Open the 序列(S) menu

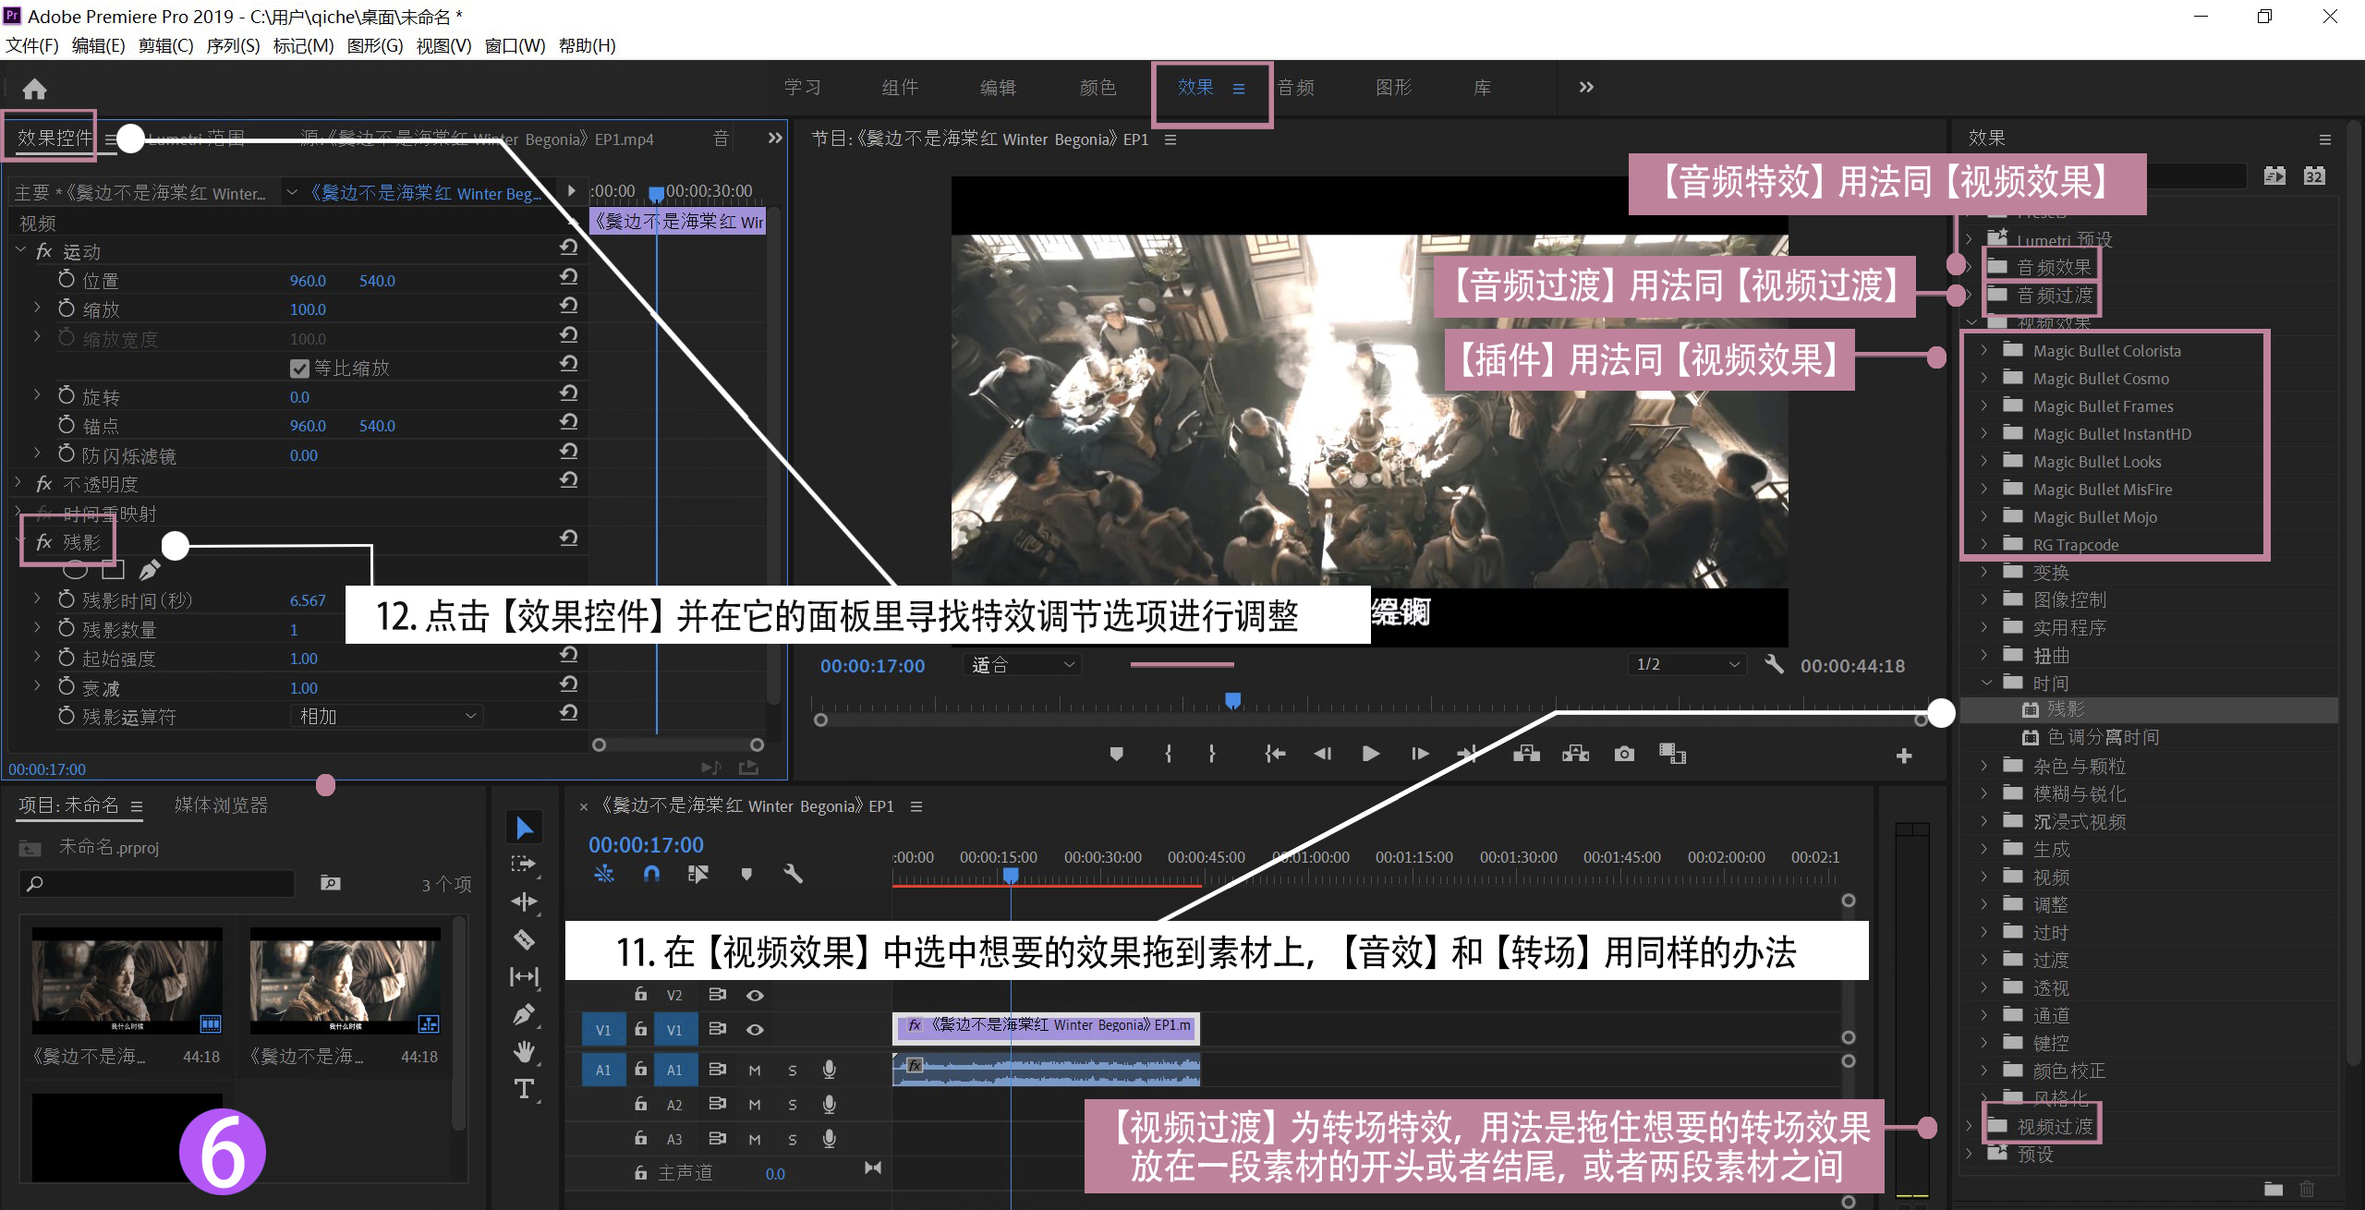pos(233,45)
